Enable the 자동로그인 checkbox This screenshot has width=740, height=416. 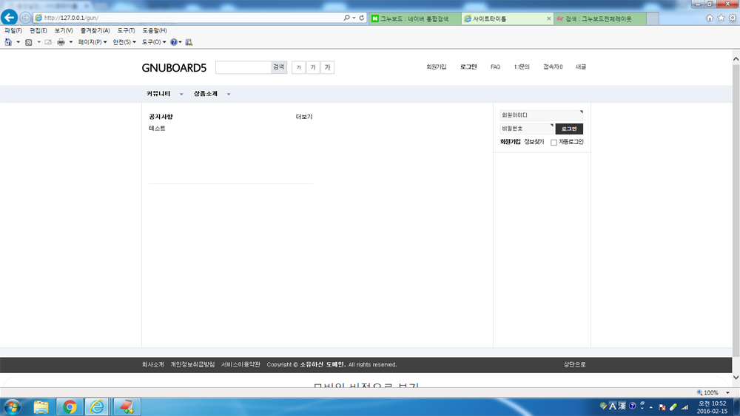tap(554, 143)
